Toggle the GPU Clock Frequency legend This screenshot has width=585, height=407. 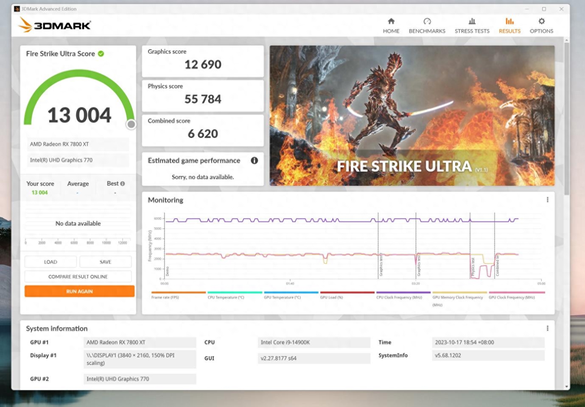coord(517,295)
